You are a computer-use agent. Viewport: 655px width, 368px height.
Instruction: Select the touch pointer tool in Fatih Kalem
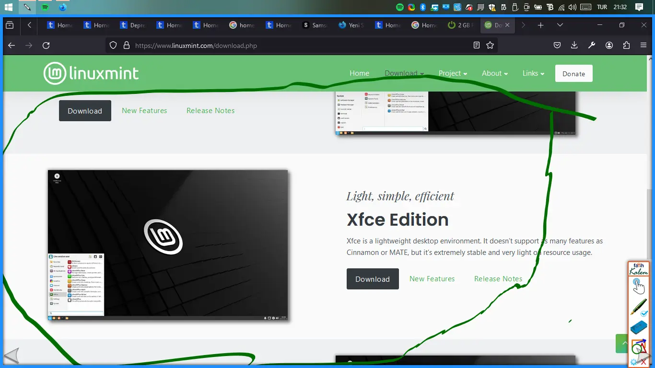(x=638, y=286)
